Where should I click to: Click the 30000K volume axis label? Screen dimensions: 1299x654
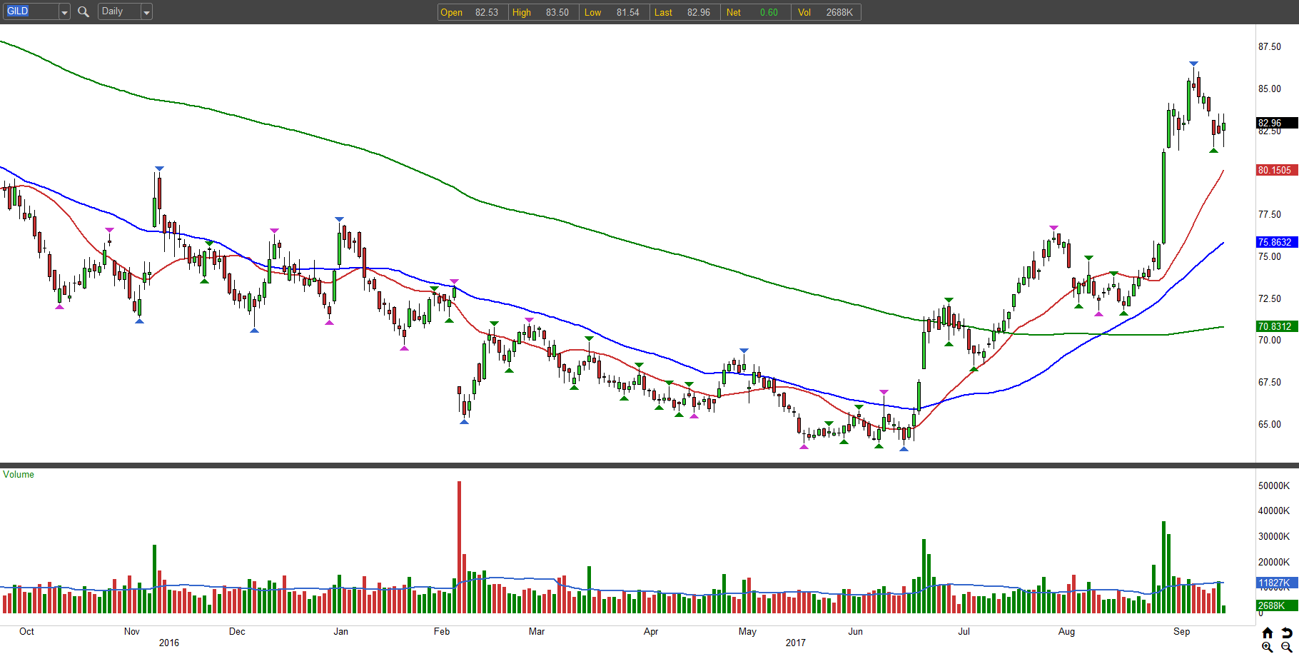[x=1274, y=536]
